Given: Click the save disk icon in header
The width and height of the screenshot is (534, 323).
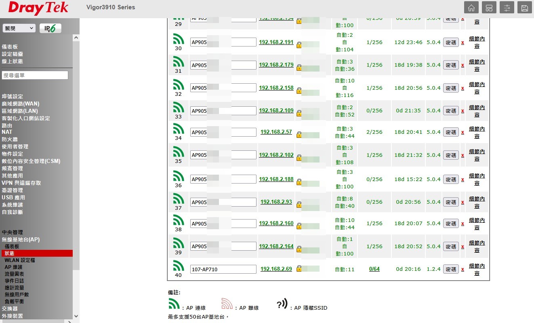Looking at the screenshot, I should [x=524, y=8].
